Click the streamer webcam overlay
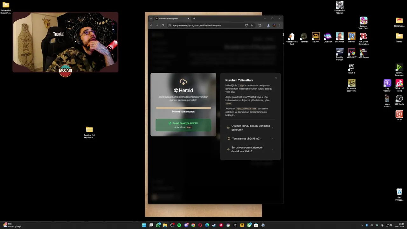Screen dimensions: 407x229 coord(66,42)
